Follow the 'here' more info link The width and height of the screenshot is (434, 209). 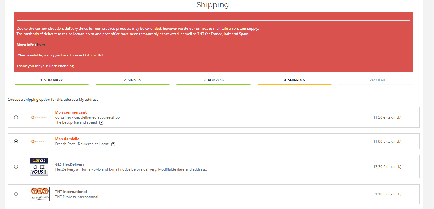pos(41,45)
